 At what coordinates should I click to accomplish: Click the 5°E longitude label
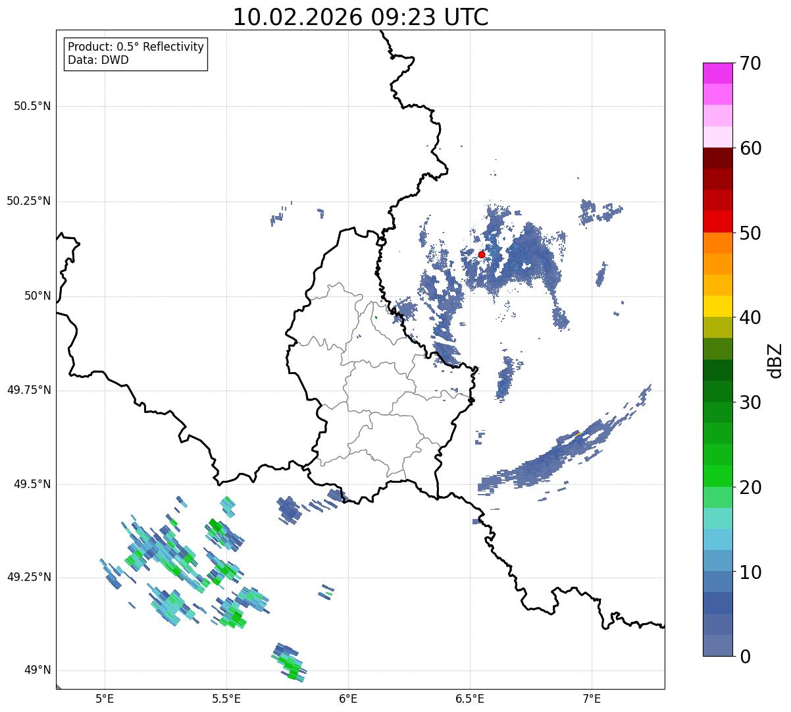(x=105, y=699)
